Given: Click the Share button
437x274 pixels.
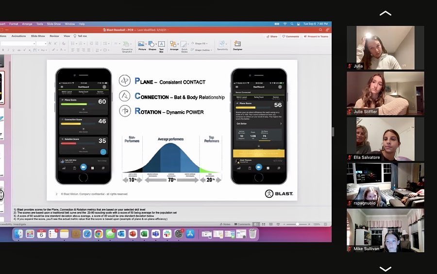Looking at the screenshot, I should click(x=272, y=36).
